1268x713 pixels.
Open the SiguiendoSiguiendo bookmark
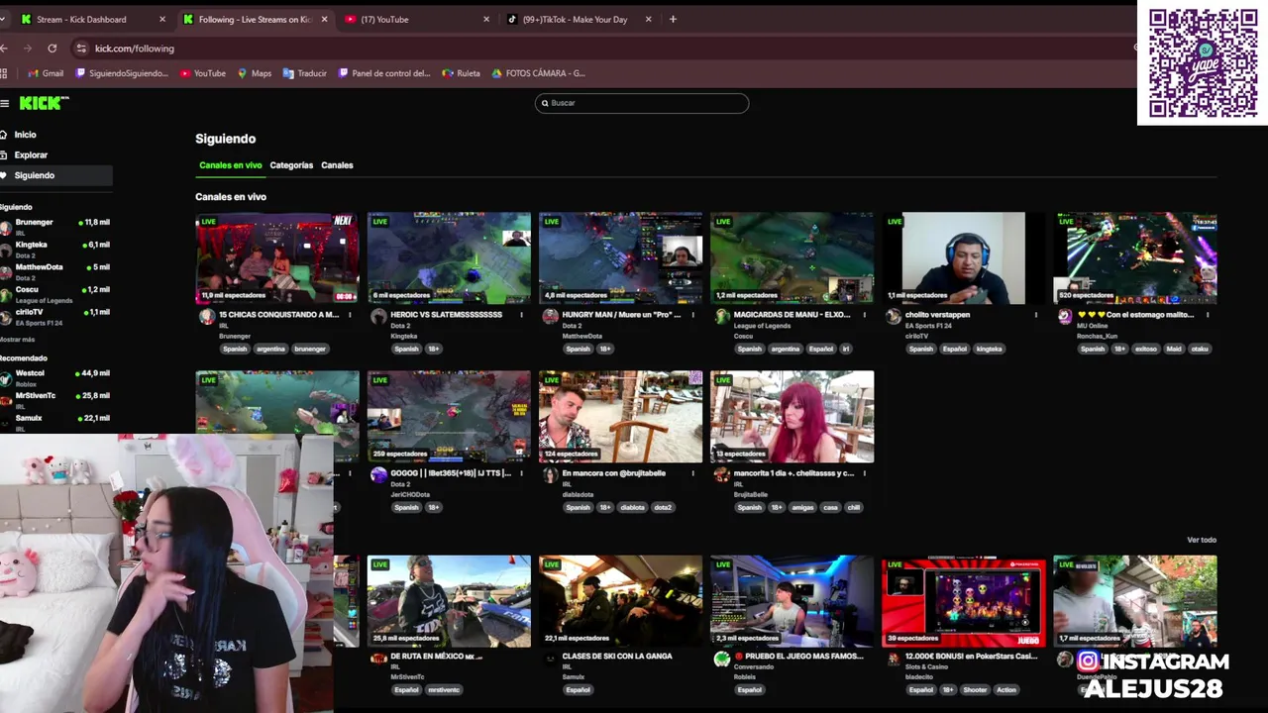point(123,73)
